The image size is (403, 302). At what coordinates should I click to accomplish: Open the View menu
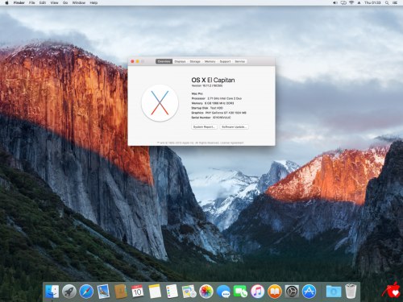click(54, 2)
